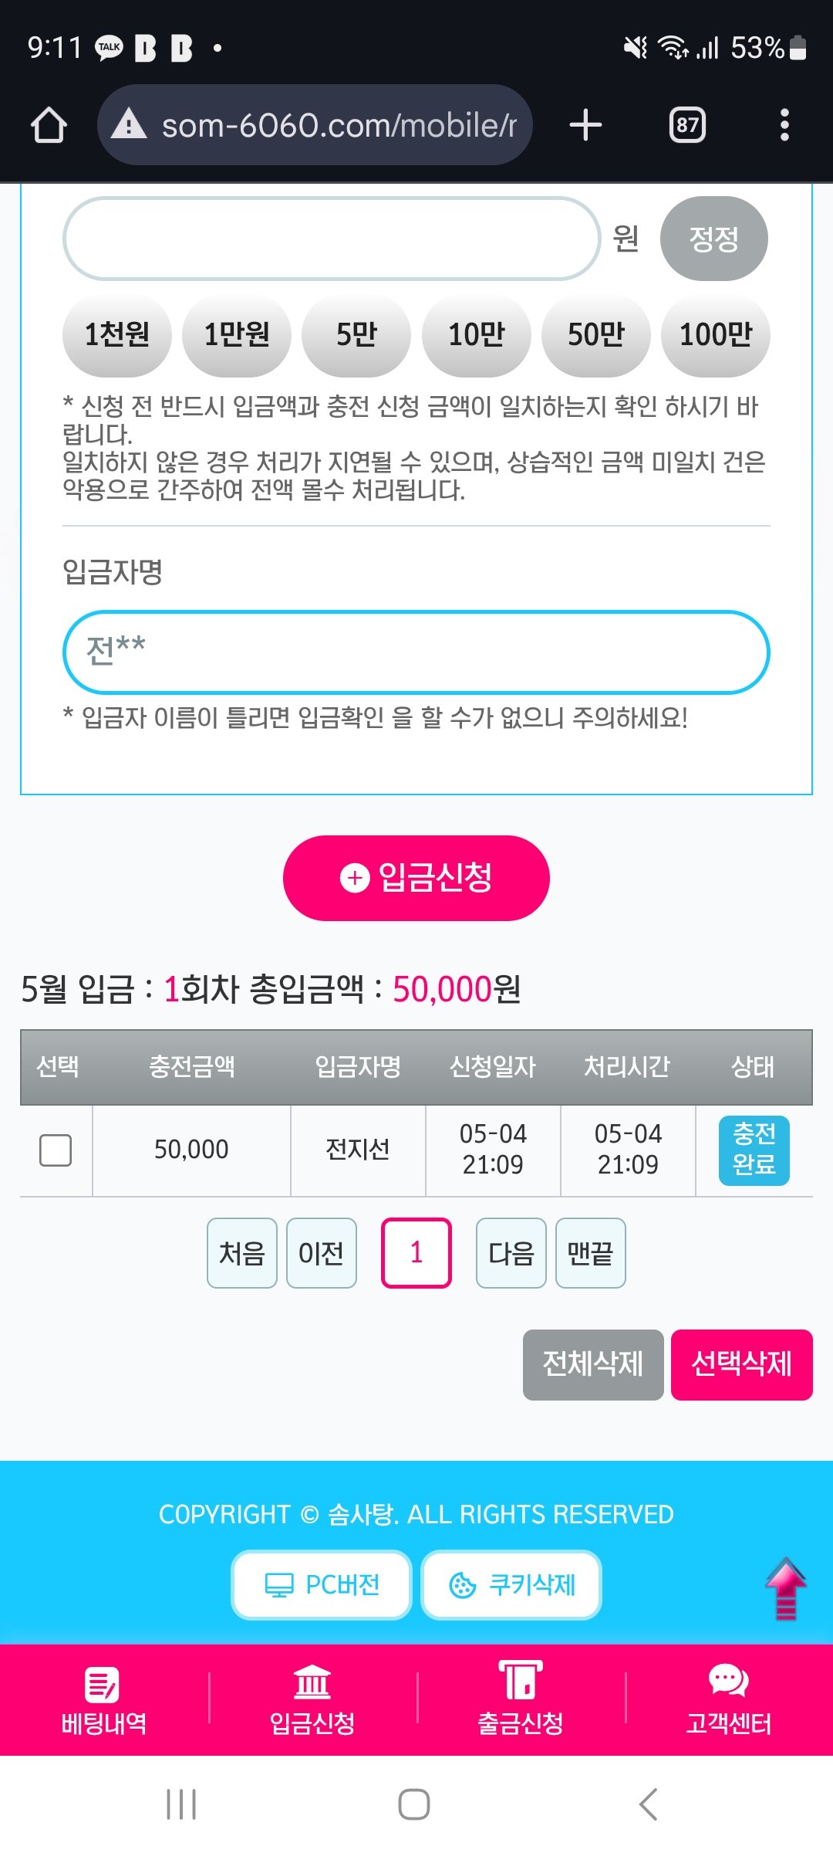Open 베팅내역 from the bottom navigation
Image resolution: width=833 pixels, height=1853 pixels.
[104, 1700]
